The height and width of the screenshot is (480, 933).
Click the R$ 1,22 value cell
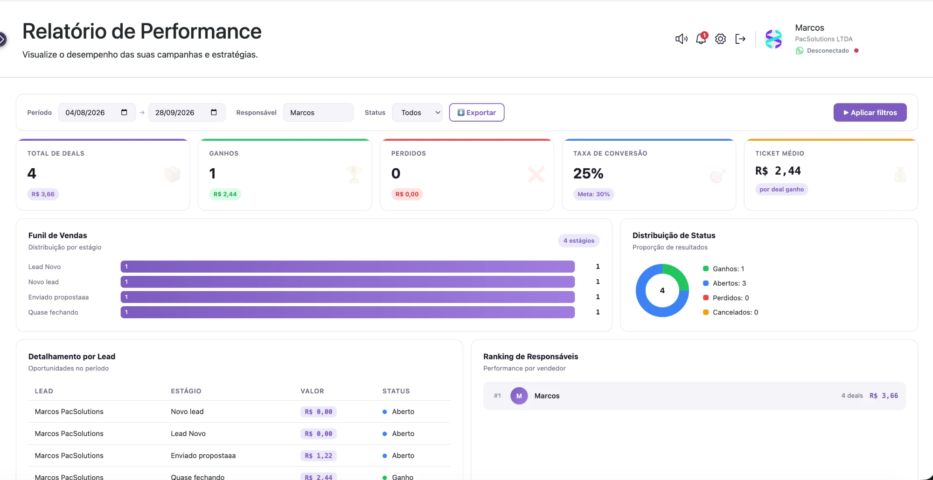click(319, 456)
